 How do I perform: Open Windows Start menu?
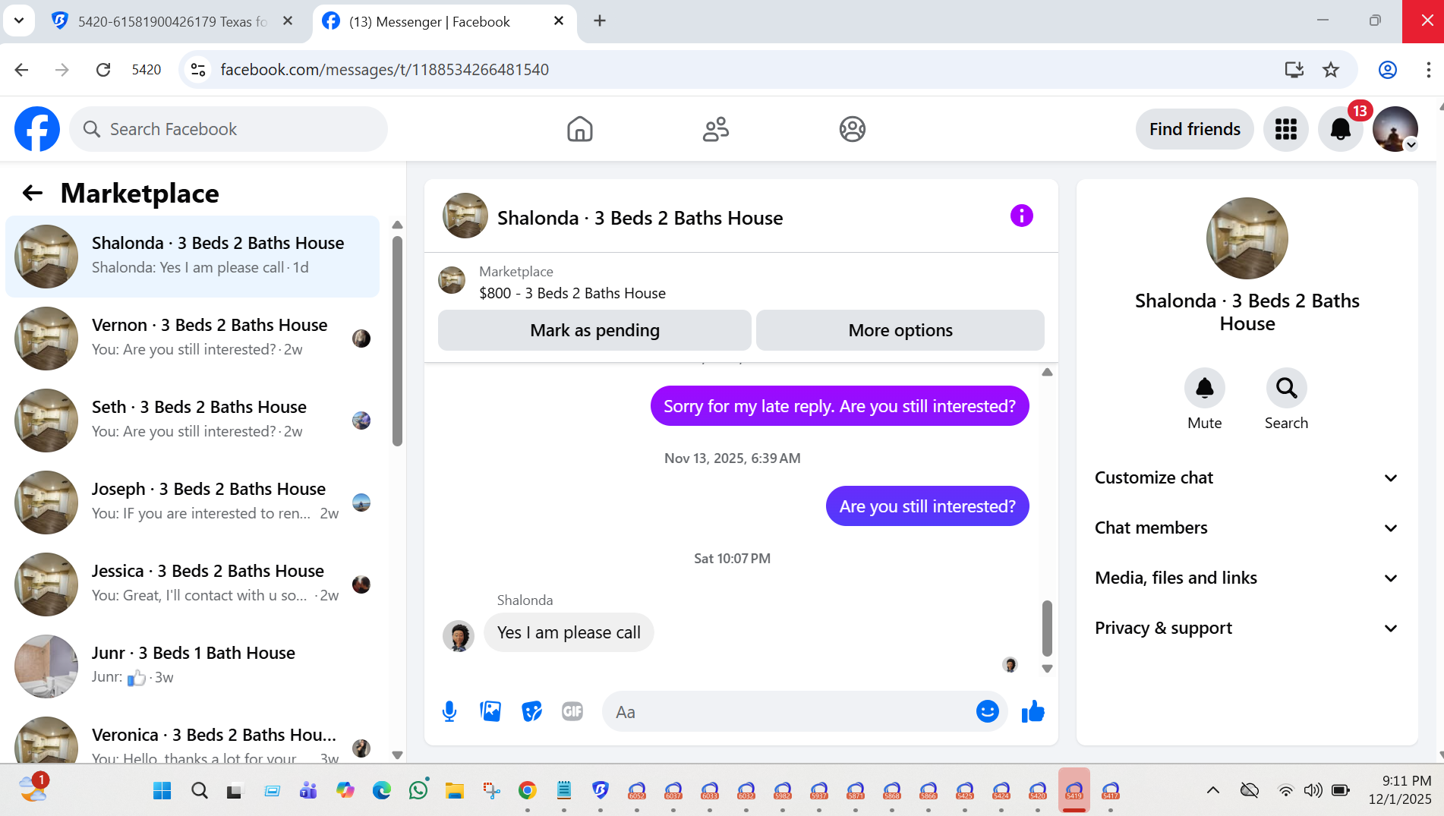pos(162,790)
